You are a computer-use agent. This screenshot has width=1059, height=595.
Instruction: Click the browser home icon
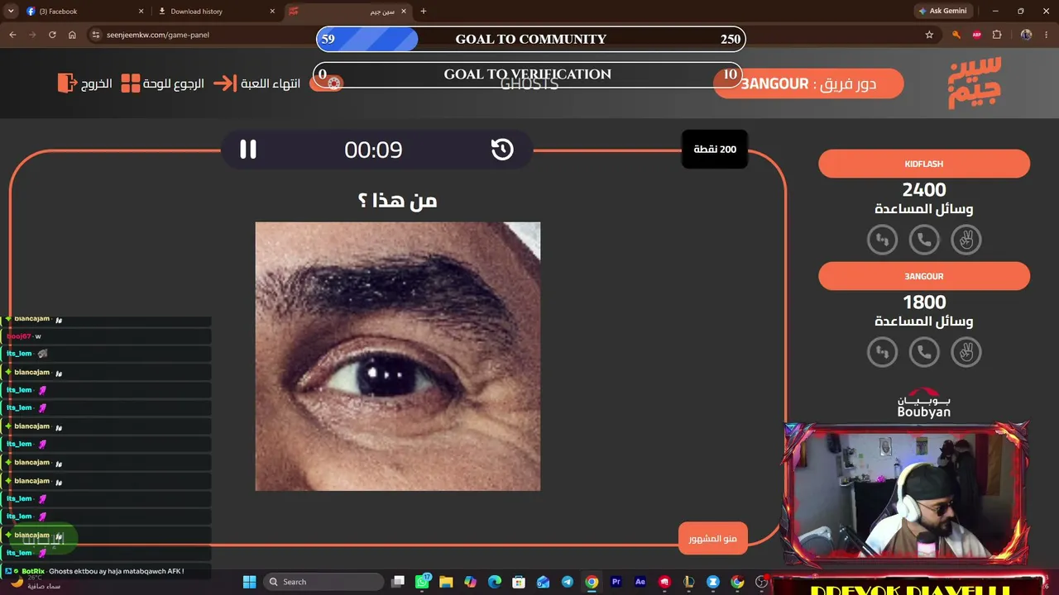[x=72, y=35]
